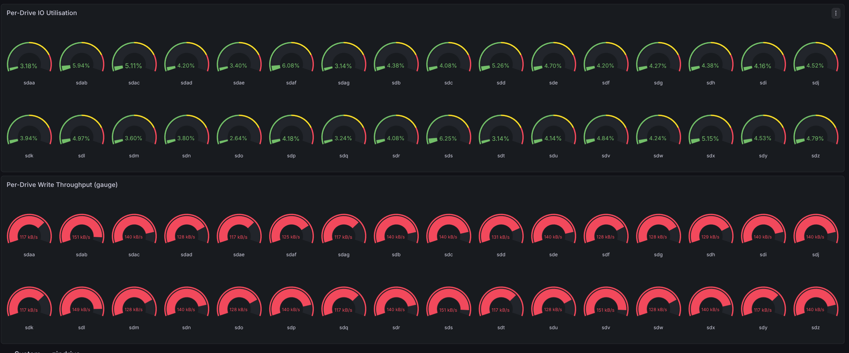
Task: Click the 151 kB/s value on sdab throughput gauge
Action: click(x=81, y=237)
